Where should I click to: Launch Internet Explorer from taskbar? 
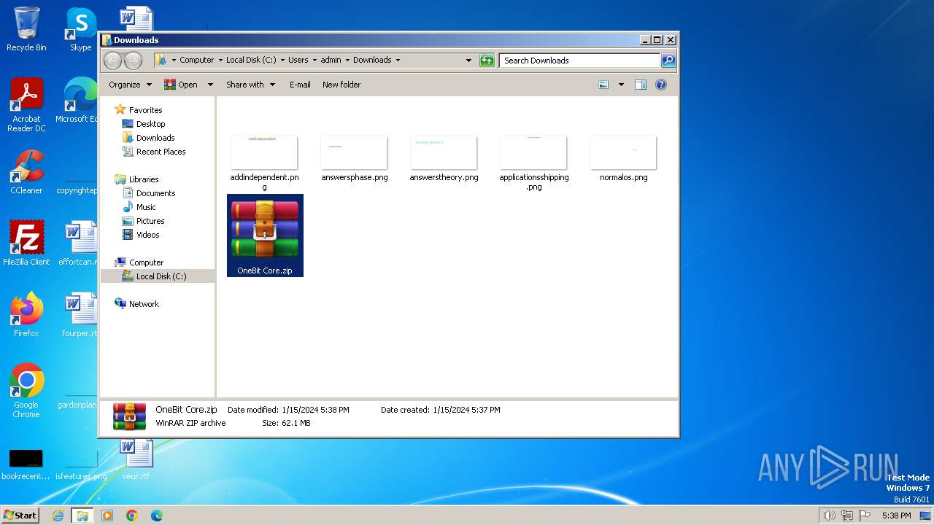[58, 516]
